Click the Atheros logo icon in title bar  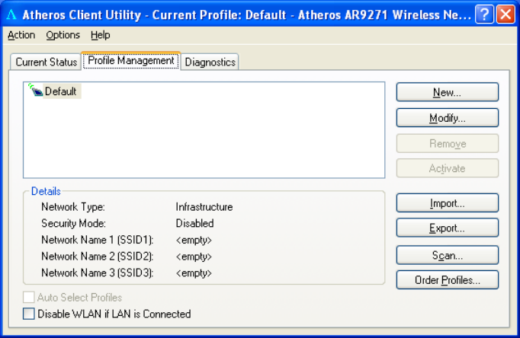11,14
